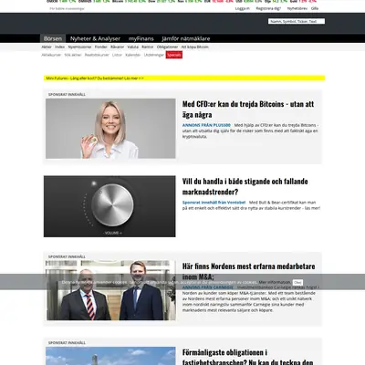Click the Registrera dig link

click(268, 8)
